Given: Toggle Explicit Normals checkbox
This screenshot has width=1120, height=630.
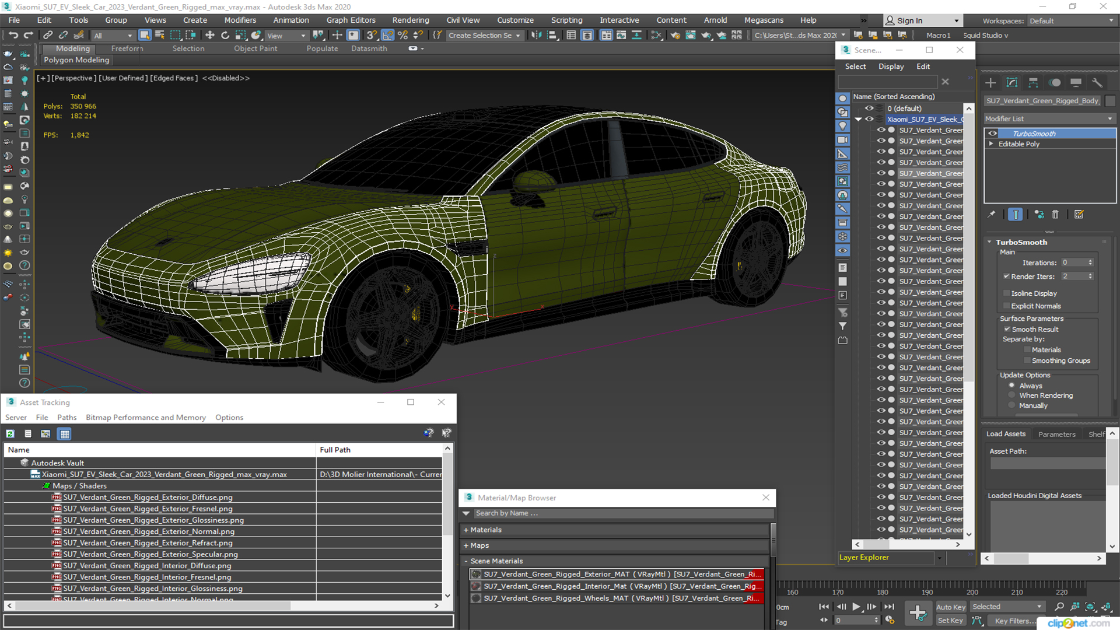Looking at the screenshot, I should [x=1006, y=306].
